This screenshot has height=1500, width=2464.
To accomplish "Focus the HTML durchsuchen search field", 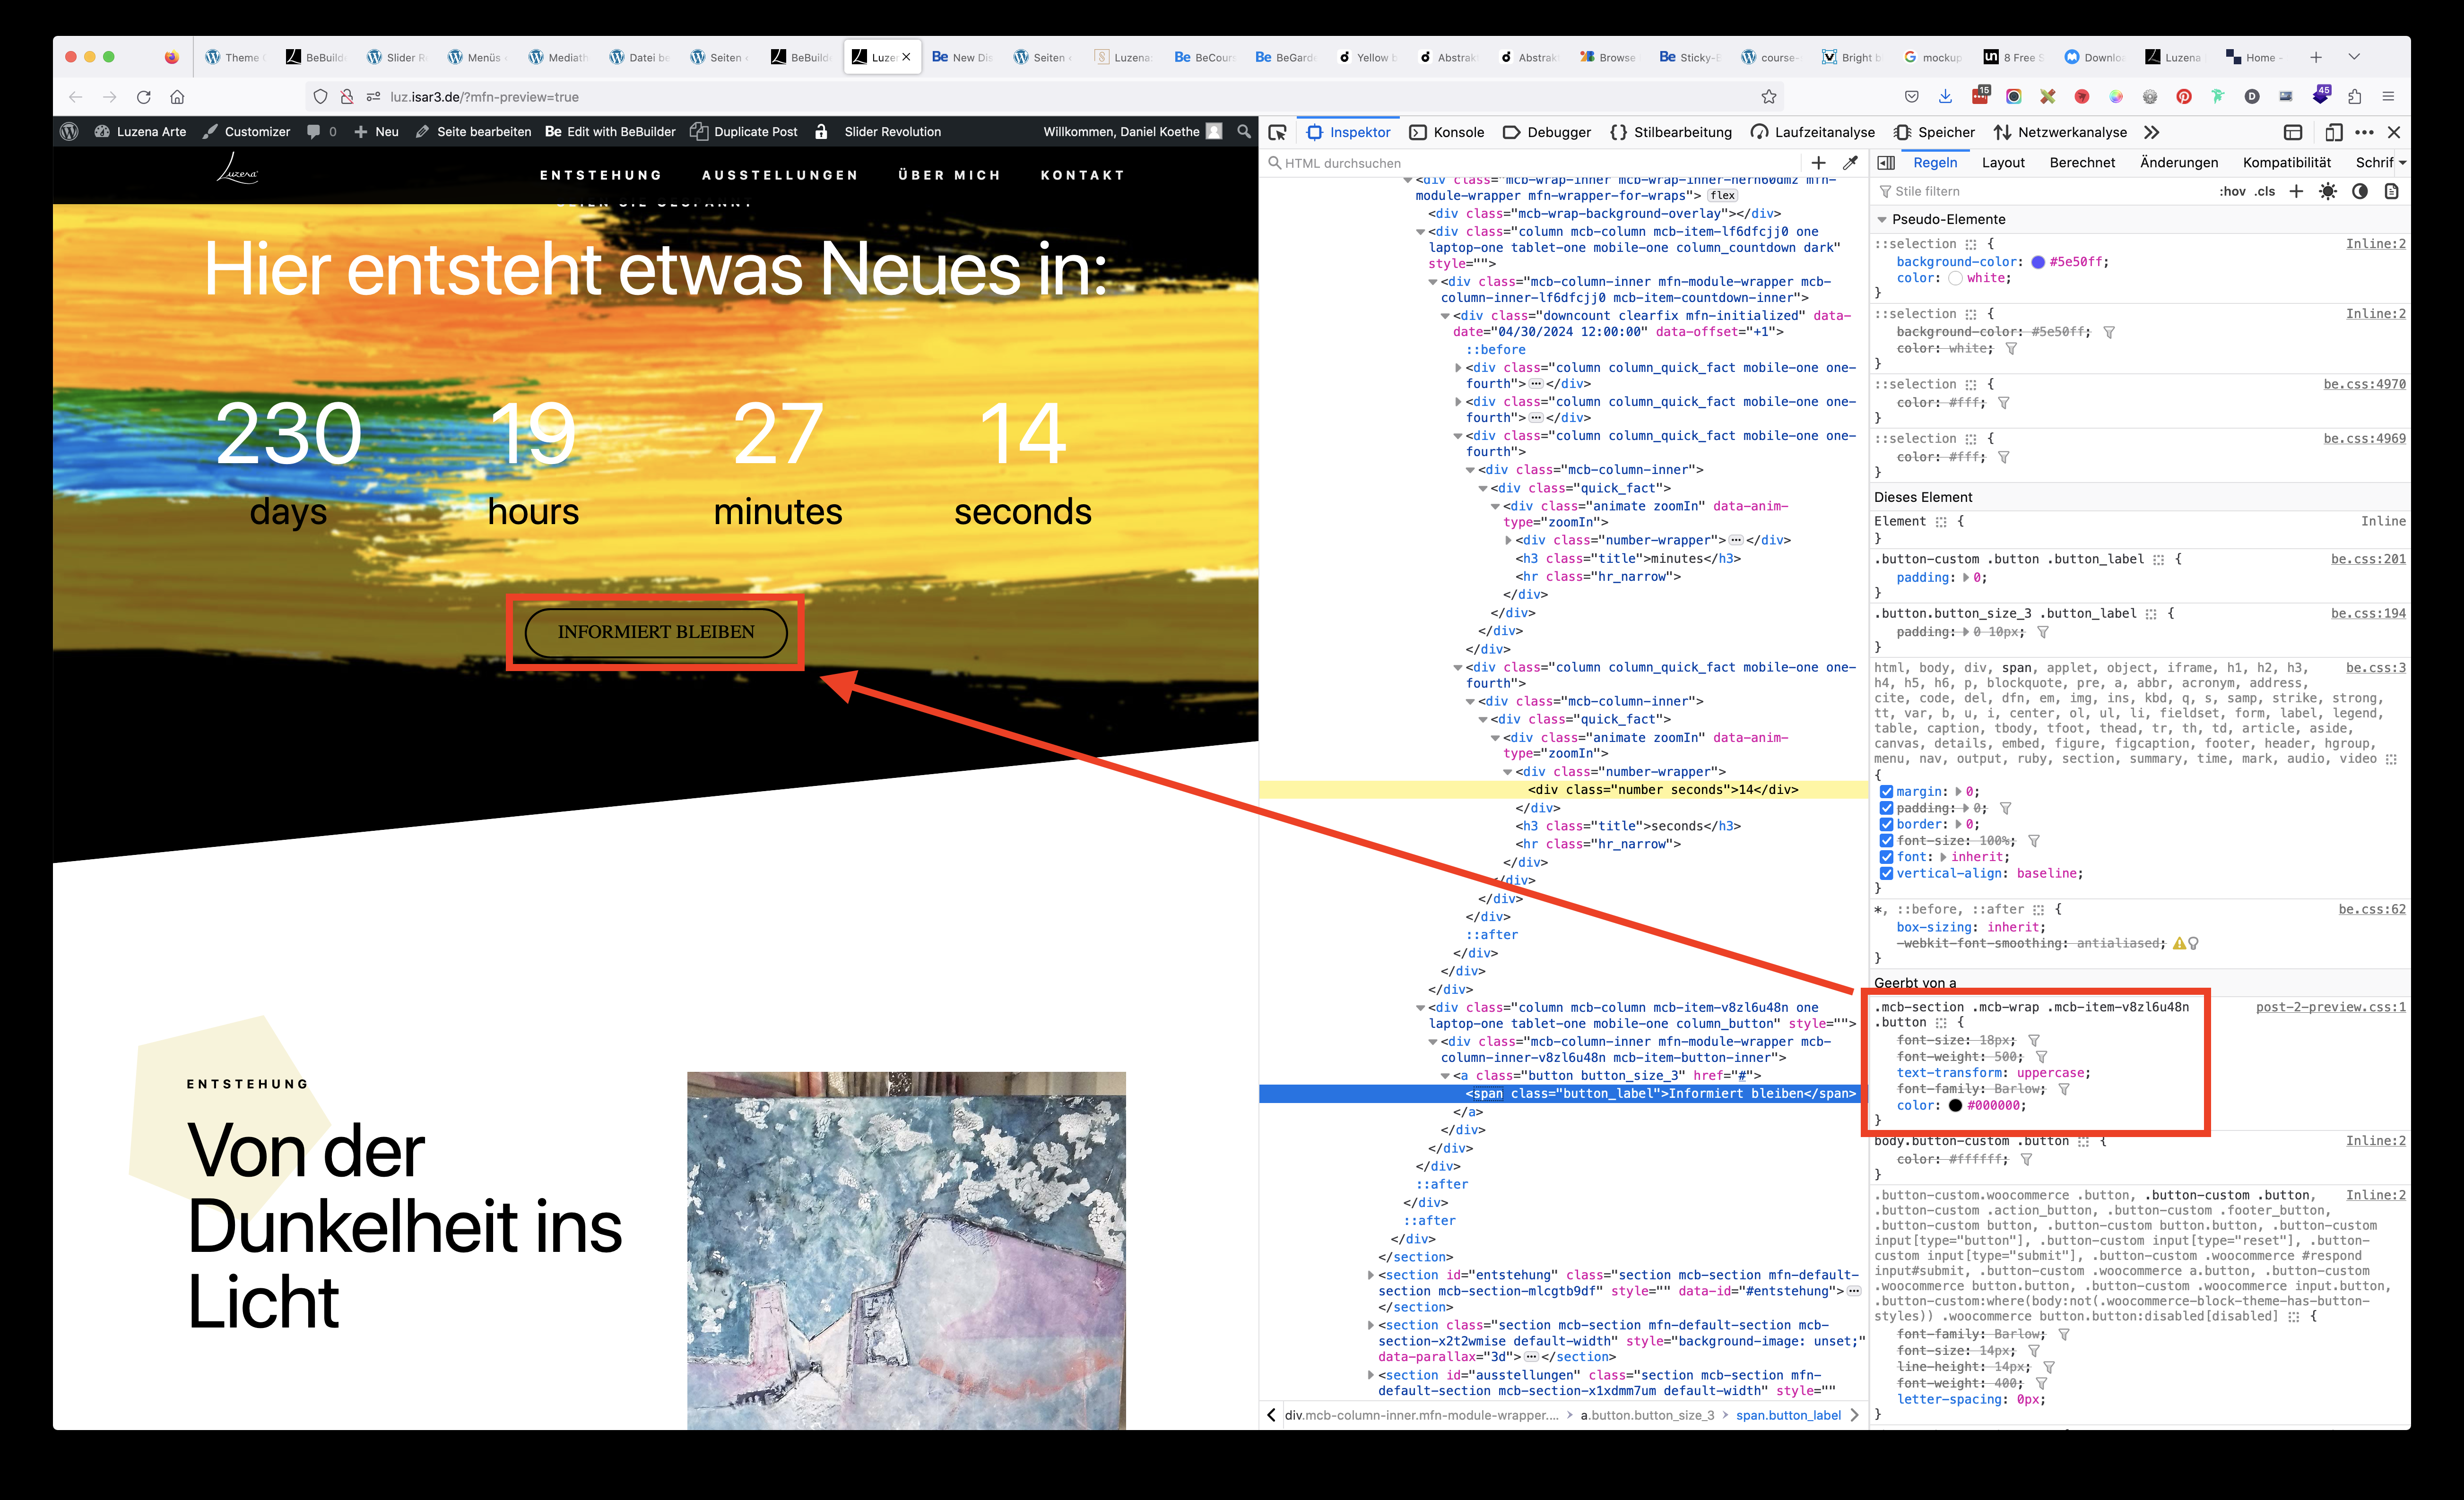I will pos(1535,163).
